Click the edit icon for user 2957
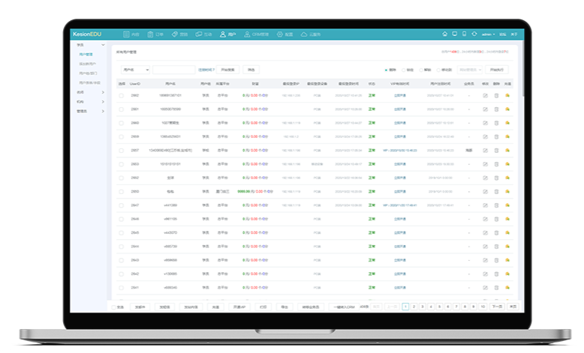 485,150
